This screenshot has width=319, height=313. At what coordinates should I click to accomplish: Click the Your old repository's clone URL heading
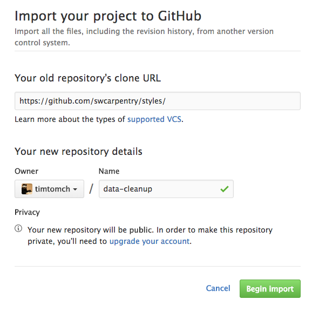[x=87, y=78]
